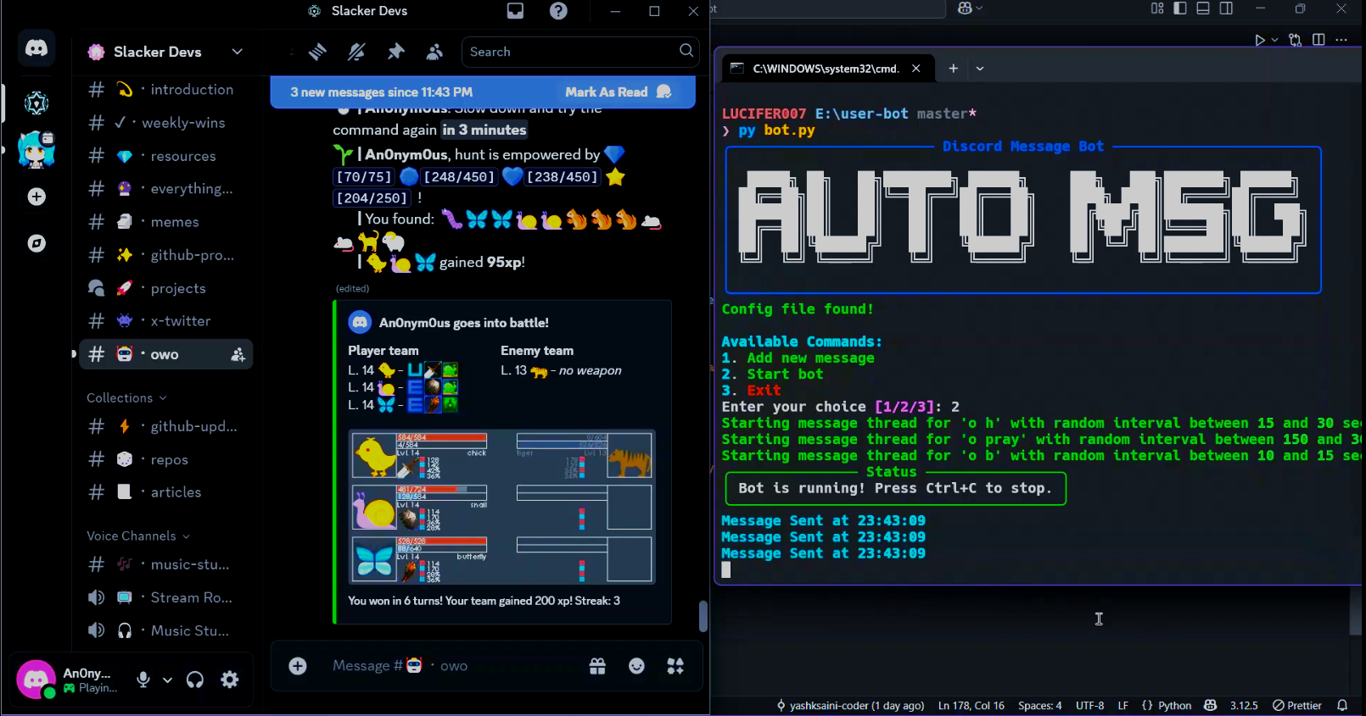The image size is (1366, 716).
Task: Toggle bottom panel in VS Code
Action: [1203, 8]
